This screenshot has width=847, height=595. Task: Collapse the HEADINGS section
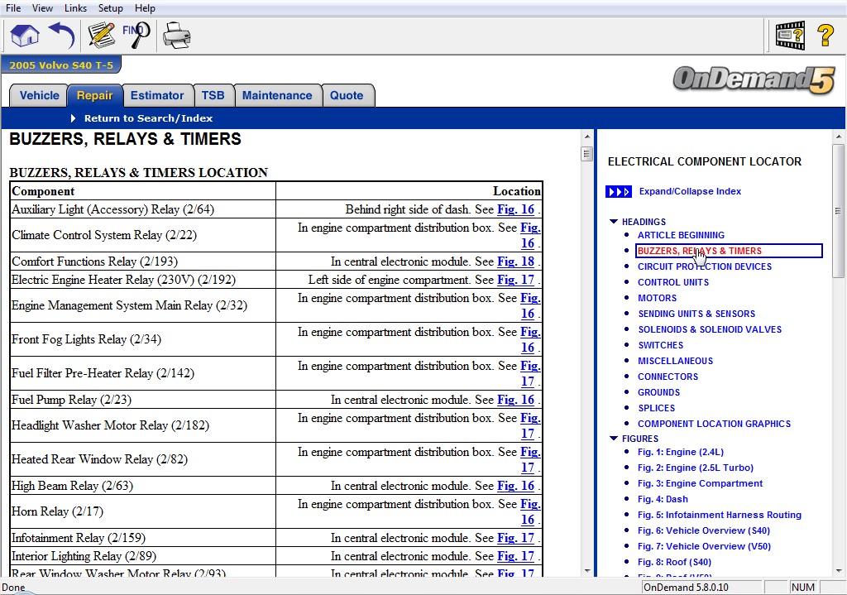[614, 222]
